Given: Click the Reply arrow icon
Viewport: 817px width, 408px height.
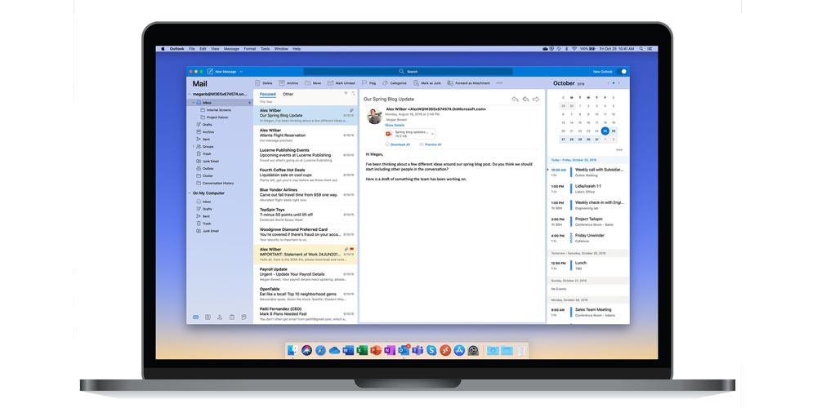Looking at the screenshot, I should (515, 99).
